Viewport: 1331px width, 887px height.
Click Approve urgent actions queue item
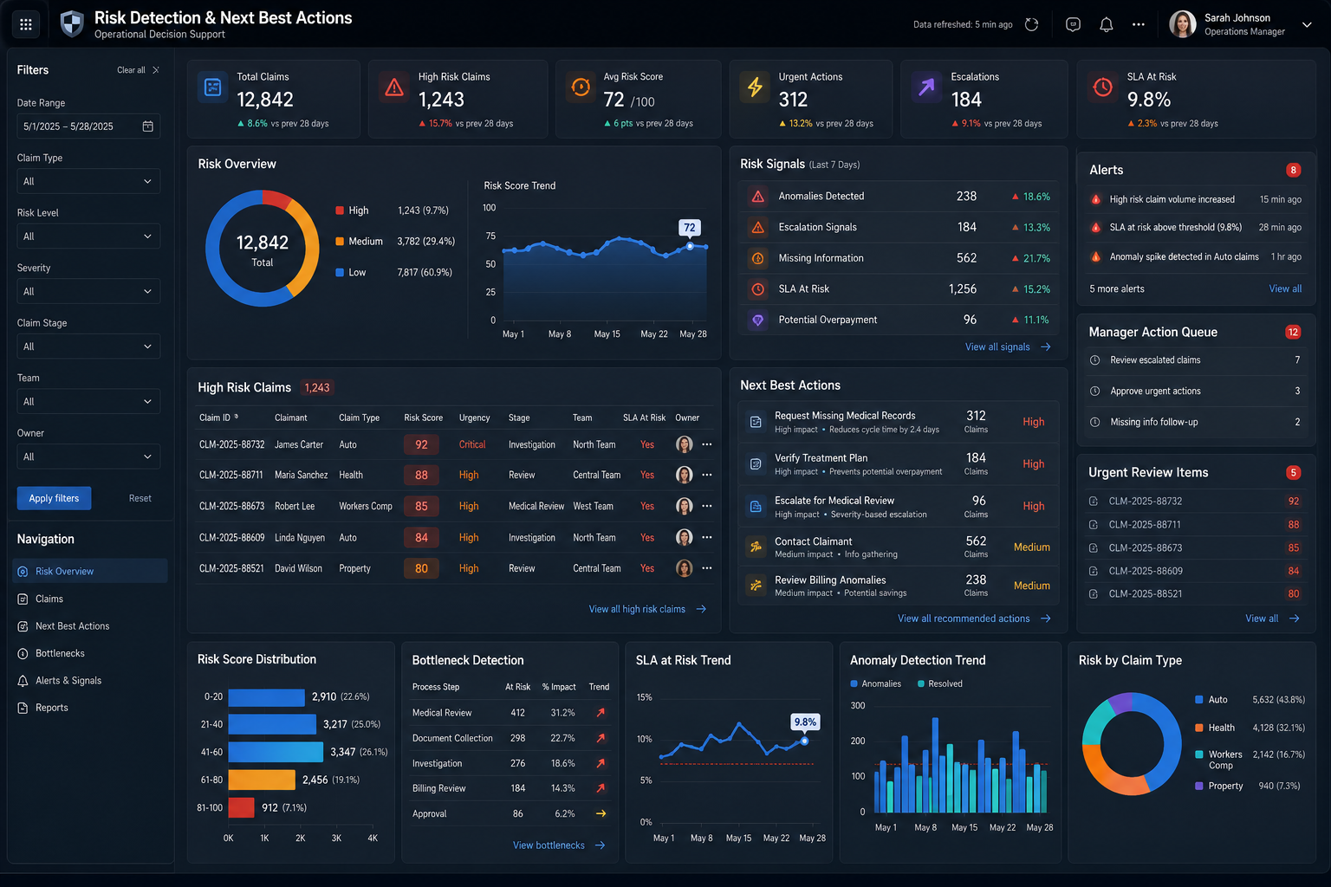tap(1195, 392)
